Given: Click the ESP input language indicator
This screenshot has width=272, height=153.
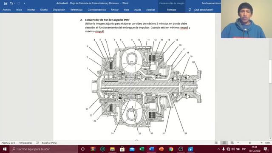Looking at the screenshot, I should click(244, 149).
